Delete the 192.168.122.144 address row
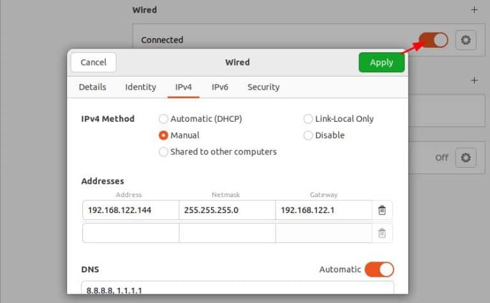The height and width of the screenshot is (303, 490). 382,210
